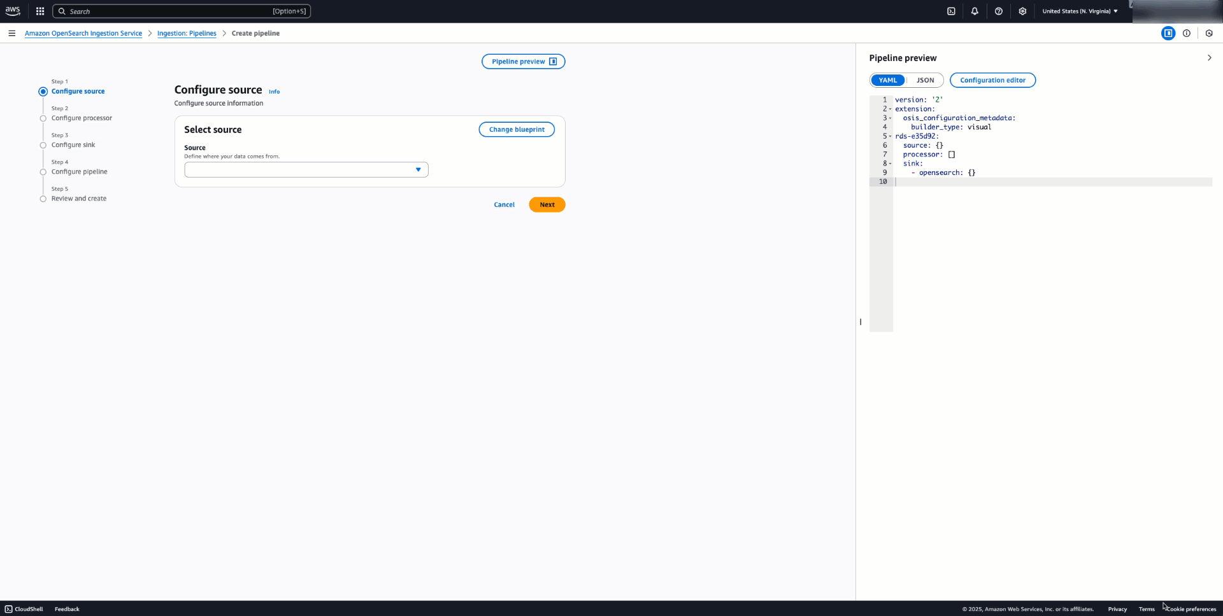
Task: Open the Source dropdown
Action: tap(306, 170)
